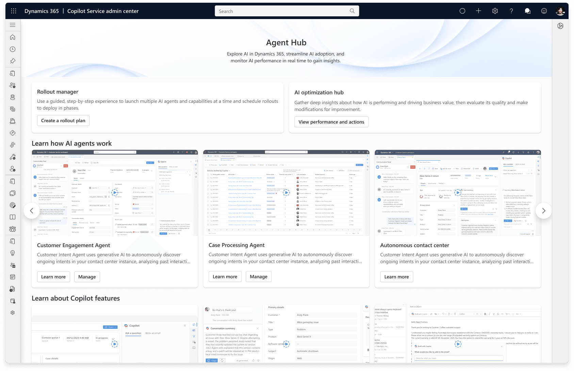Open the diamond routing arrow sidebar icon
Viewport: 574px width, 371px height.
[x=13, y=133]
